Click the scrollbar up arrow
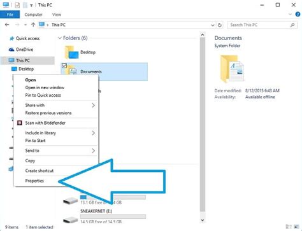 tap(203, 34)
